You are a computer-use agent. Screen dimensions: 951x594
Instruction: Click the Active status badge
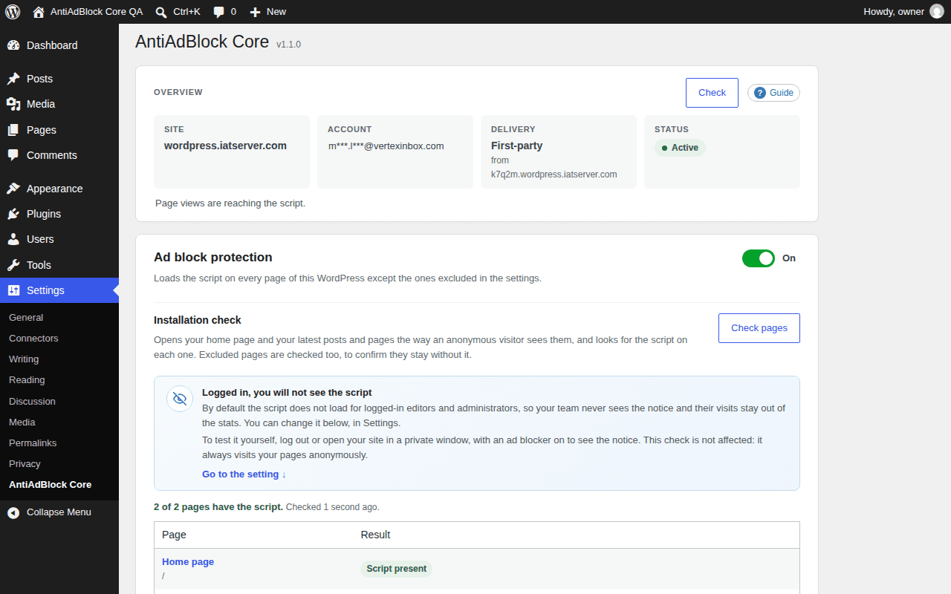click(680, 148)
